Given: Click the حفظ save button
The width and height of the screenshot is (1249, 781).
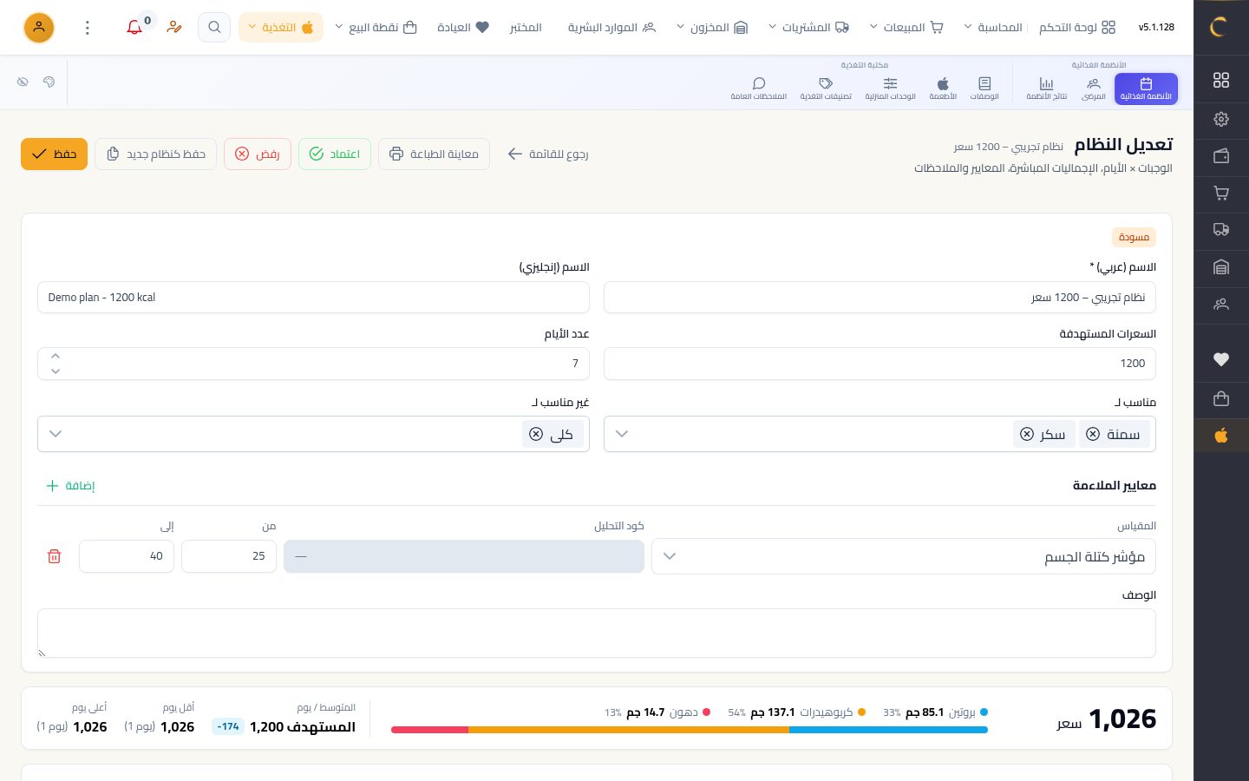Looking at the screenshot, I should 54,154.
